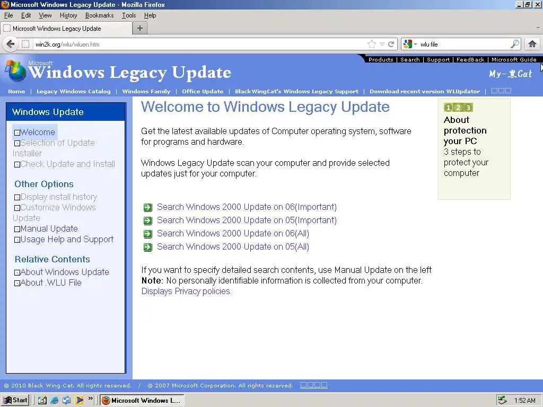Expand the quick launch overflow chevron
The image size is (543, 407).
(91, 399)
